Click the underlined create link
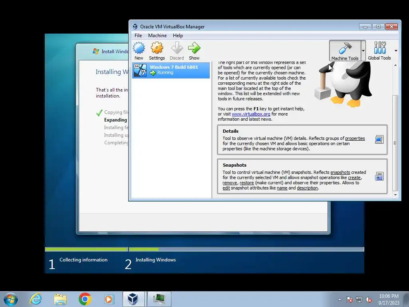 pos(354,177)
